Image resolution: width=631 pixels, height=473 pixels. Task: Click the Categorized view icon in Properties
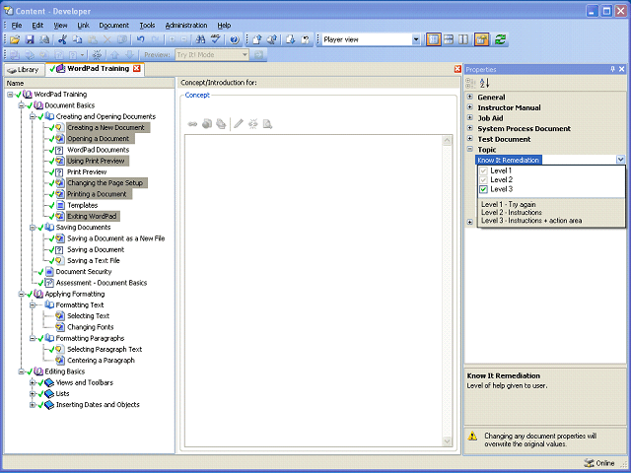(470, 83)
